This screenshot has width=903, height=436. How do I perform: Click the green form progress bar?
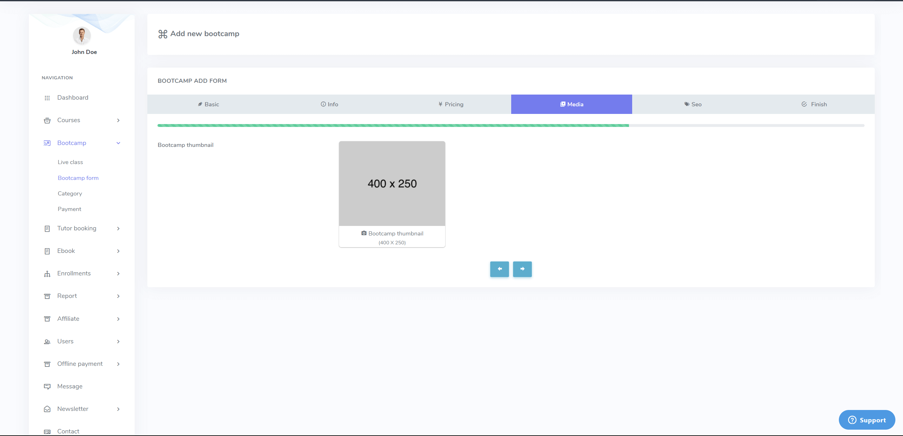coord(393,125)
